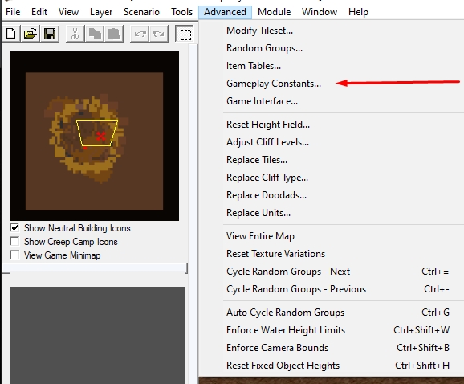
Task: Close the Advanced menu via its title
Action: (x=225, y=12)
